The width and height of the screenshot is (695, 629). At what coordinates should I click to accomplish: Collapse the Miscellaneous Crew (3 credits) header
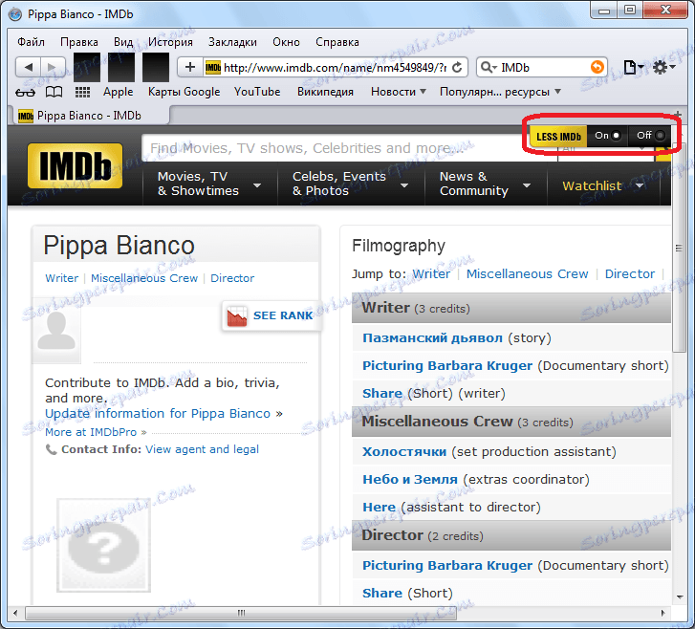[x=511, y=422]
